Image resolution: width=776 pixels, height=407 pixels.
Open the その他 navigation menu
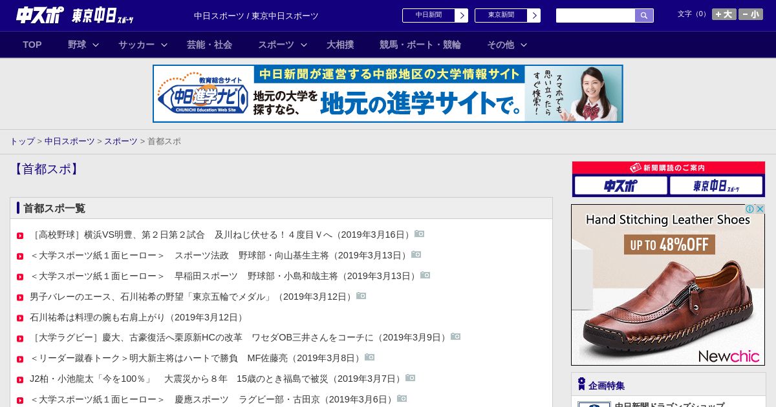click(501, 45)
